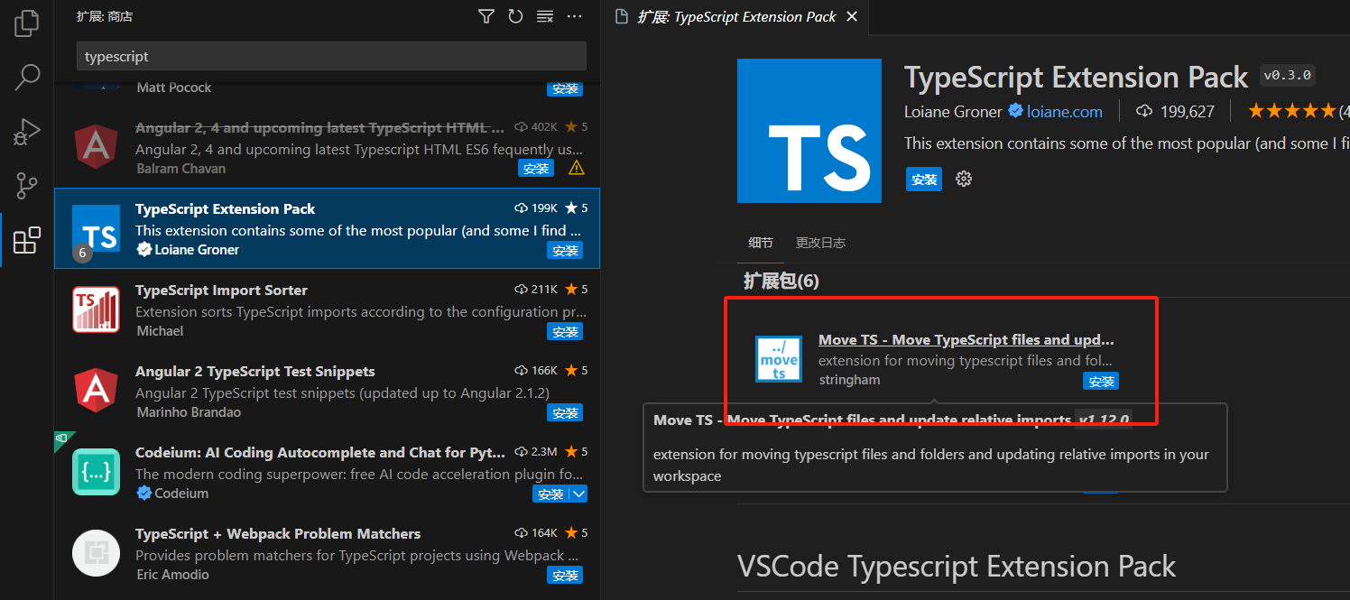
Task: Click the verified publisher badge in details
Action: click(1015, 112)
